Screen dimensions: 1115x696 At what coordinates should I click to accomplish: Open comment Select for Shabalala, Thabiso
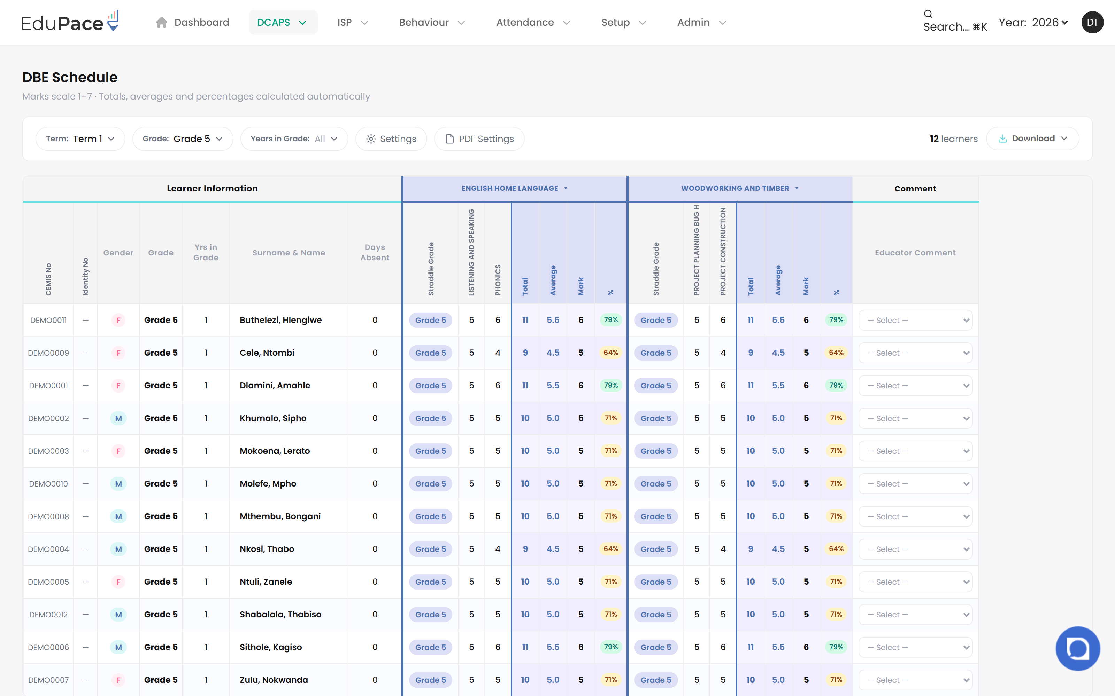tap(915, 615)
